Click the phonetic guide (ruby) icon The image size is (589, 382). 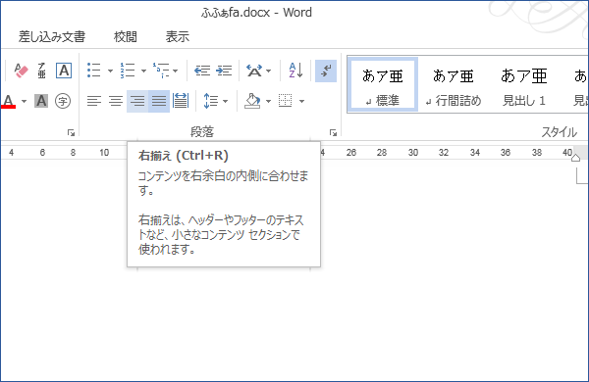(x=41, y=71)
